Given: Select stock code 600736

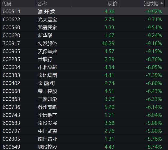Looking at the screenshot, I should [11, 107].
